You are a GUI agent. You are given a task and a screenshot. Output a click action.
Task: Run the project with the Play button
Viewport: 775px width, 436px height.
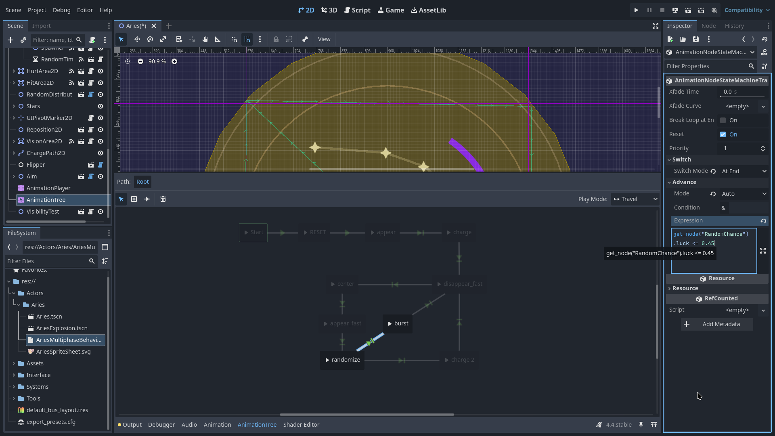(636, 10)
